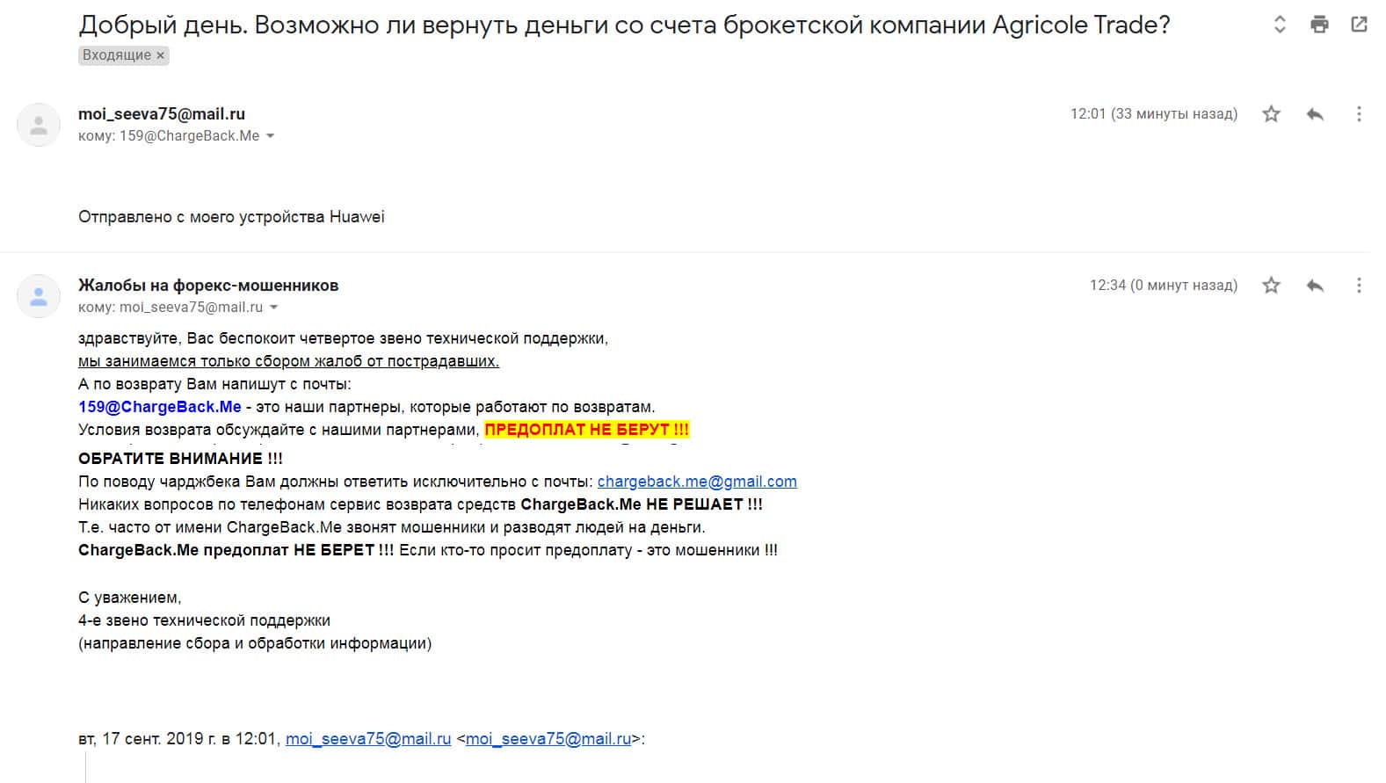Show recipient details of the second message
The width and height of the screenshot is (1386, 783).
[274, 308]
